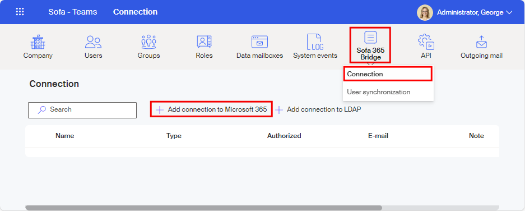Click into the Search input field

click(82, 110)
